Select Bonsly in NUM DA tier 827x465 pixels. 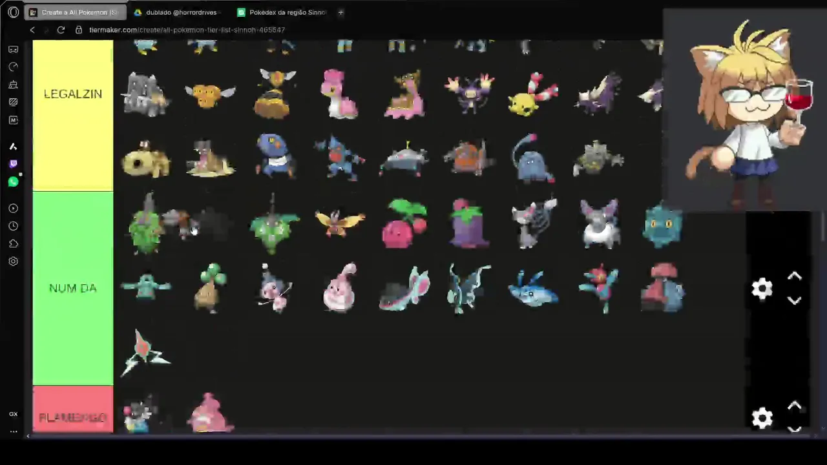coord(211,288)
